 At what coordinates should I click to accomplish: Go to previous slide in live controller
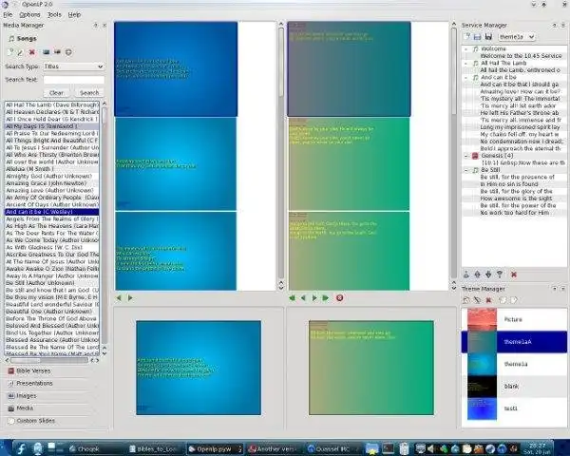point(303,298)
